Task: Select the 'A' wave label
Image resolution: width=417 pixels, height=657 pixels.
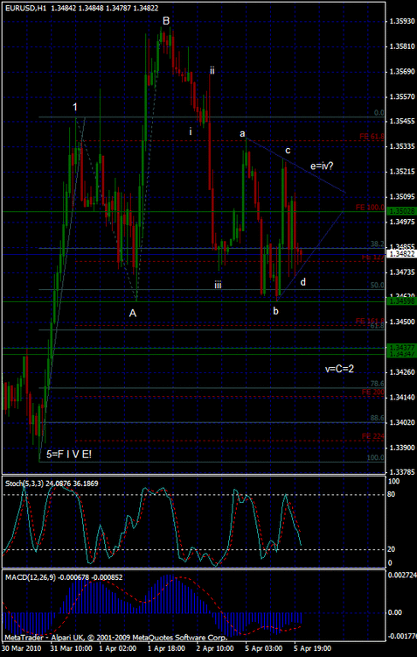Action: pos(133,313)
